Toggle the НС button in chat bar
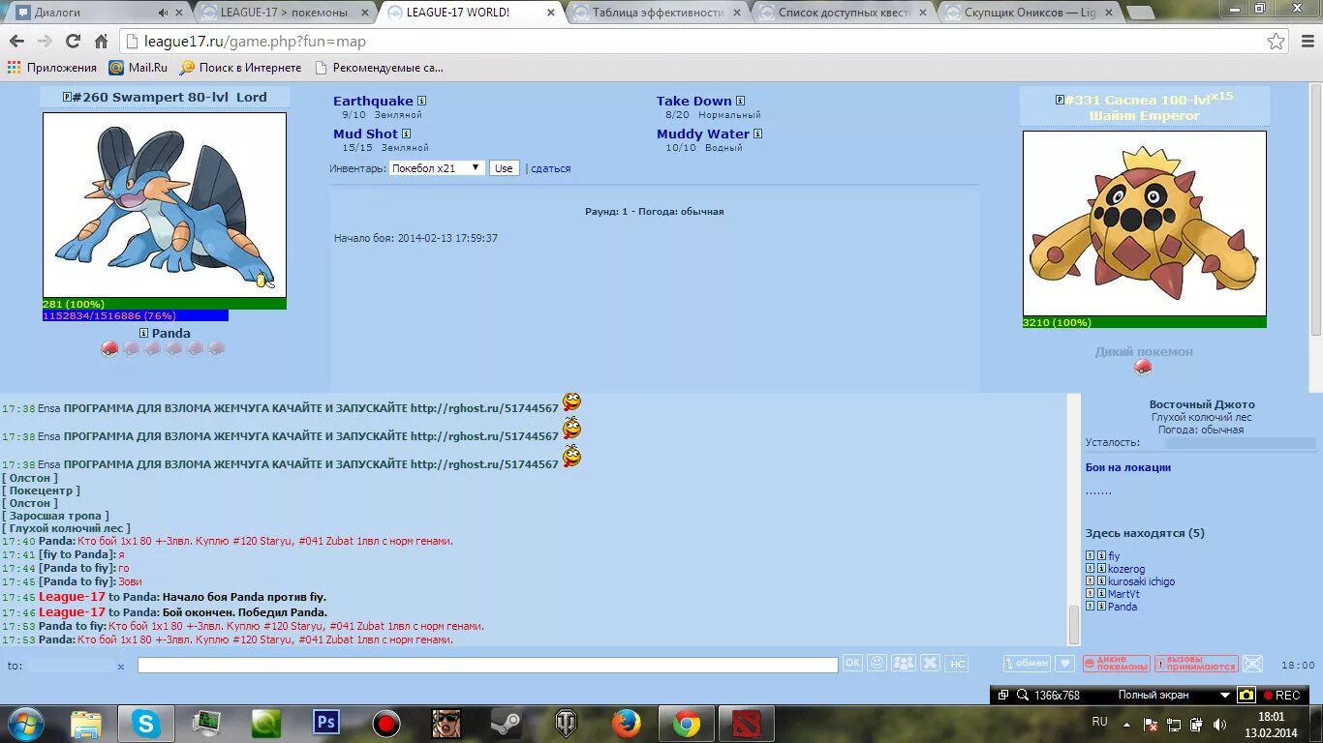Viewport: 1323px width, 743px height. tap(956, 663)
